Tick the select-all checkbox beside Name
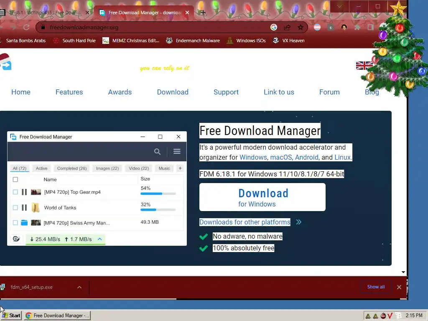 15,179
